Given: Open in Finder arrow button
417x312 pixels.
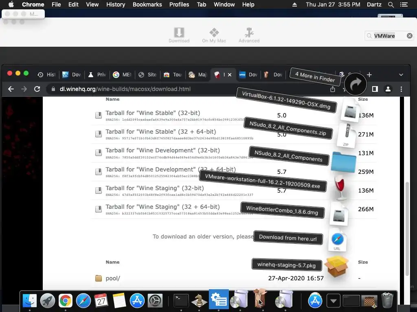Looking at the screenshot, I should [x=355, y=84].
